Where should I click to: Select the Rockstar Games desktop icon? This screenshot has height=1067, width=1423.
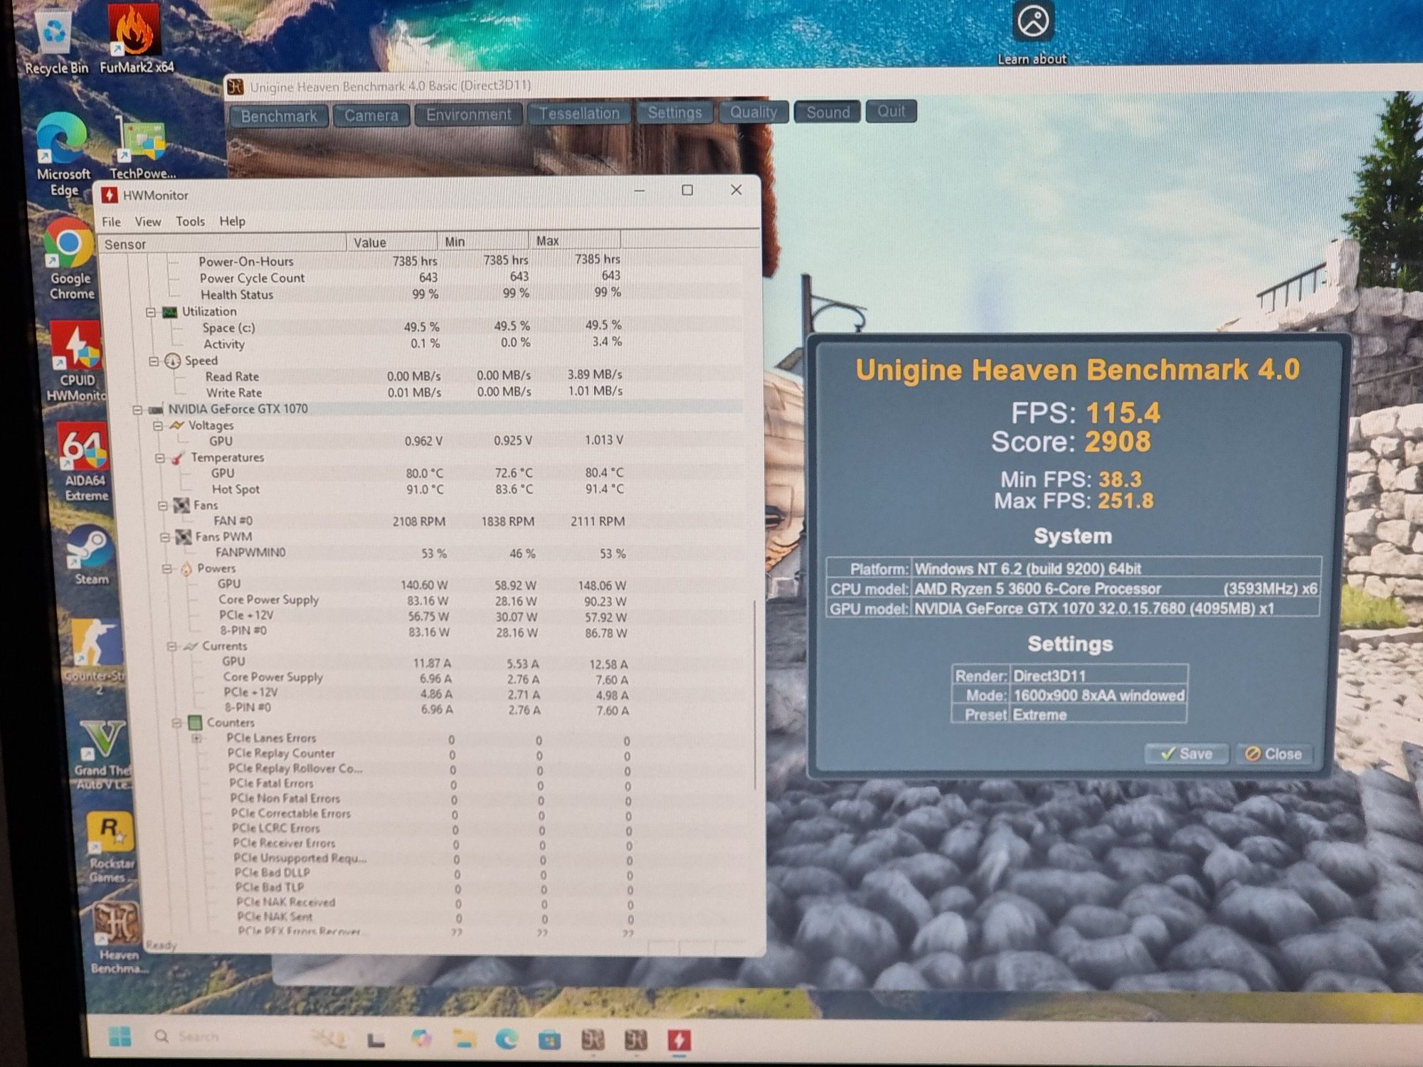click(x=110, y=846)
